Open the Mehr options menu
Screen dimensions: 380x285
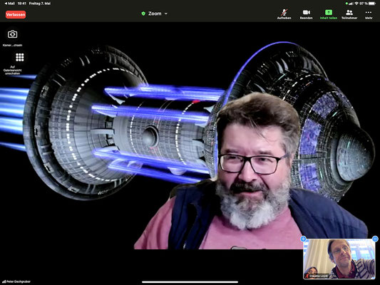click(x=369, y=14)
